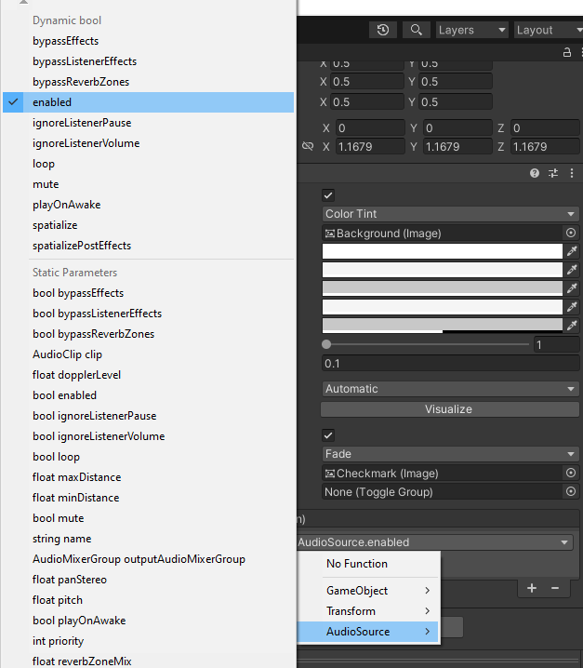
Task: Open the component presets icon
Action: point(553,173)
